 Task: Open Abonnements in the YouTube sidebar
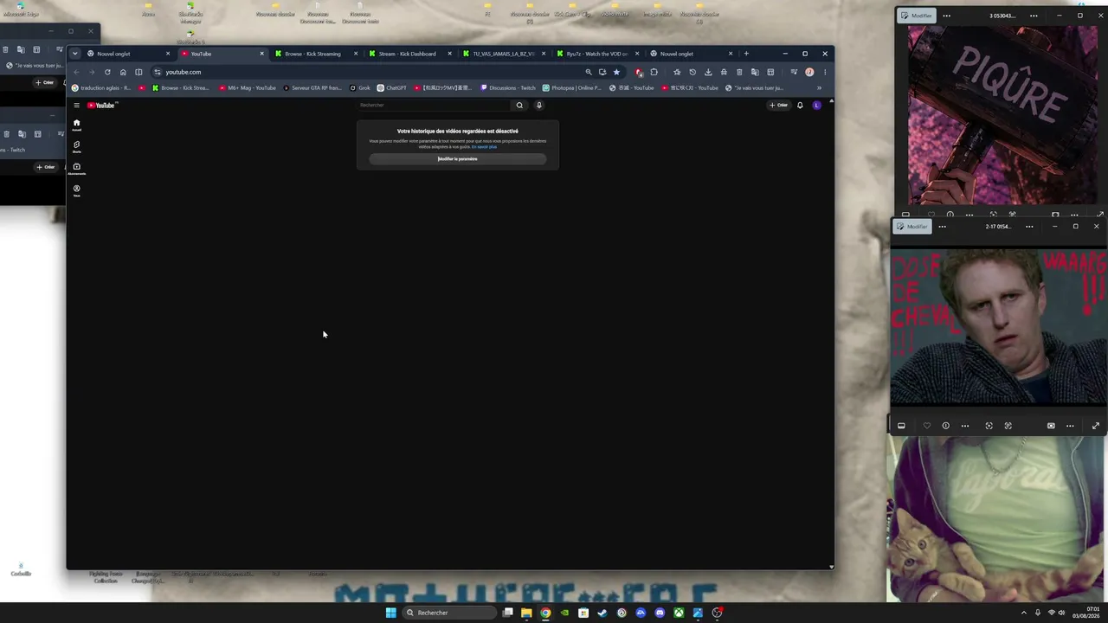(x=76, y=168)
